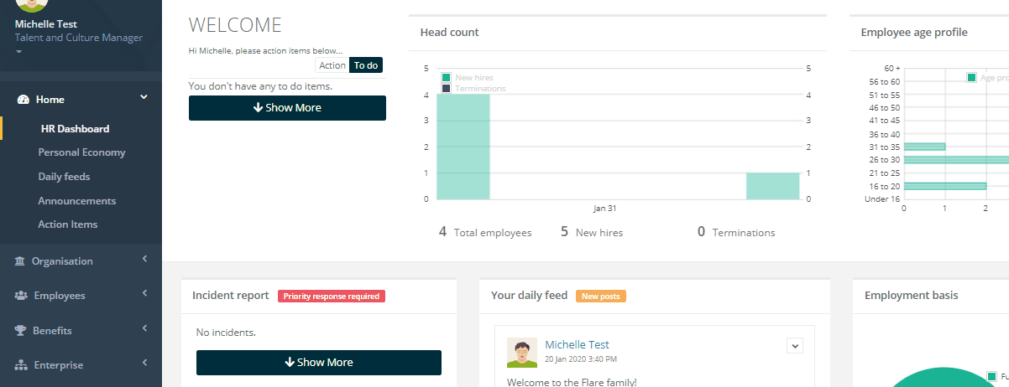Click the No incidents message
The width and height of the screenshot is (1009, 387).
[x=226, y=333]
